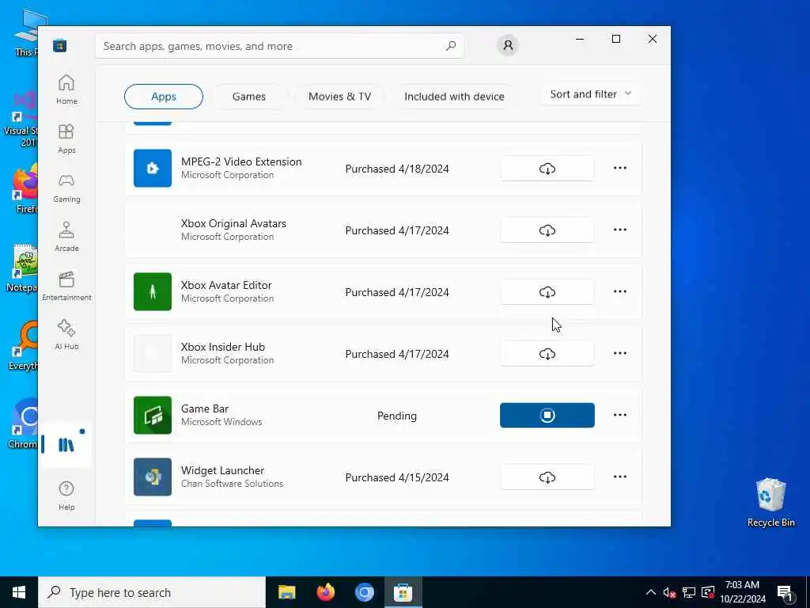Select the Recycle Bin desktop icon
This screenshot has width=810, height=608.
(770, 503)
